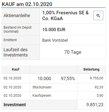Image resolution: width=109 pixels, height=112 pixels.
Task: Select the Investment total 9.851,23
Action: tap(95, 105)
